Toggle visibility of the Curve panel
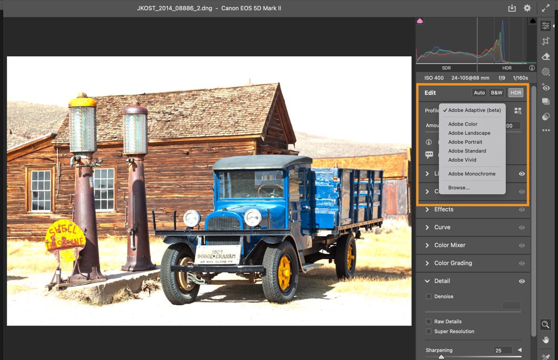 (522, 227)
